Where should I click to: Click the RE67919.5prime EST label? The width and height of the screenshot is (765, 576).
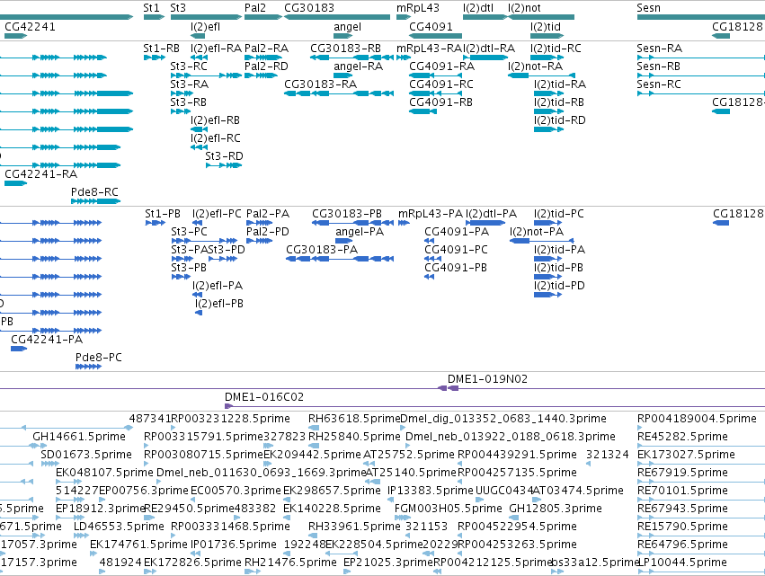coord(682,473)
